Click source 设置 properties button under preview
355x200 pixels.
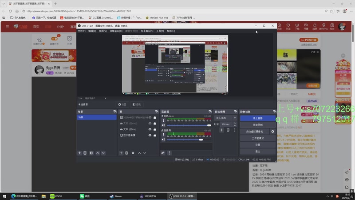coord(122,104)
